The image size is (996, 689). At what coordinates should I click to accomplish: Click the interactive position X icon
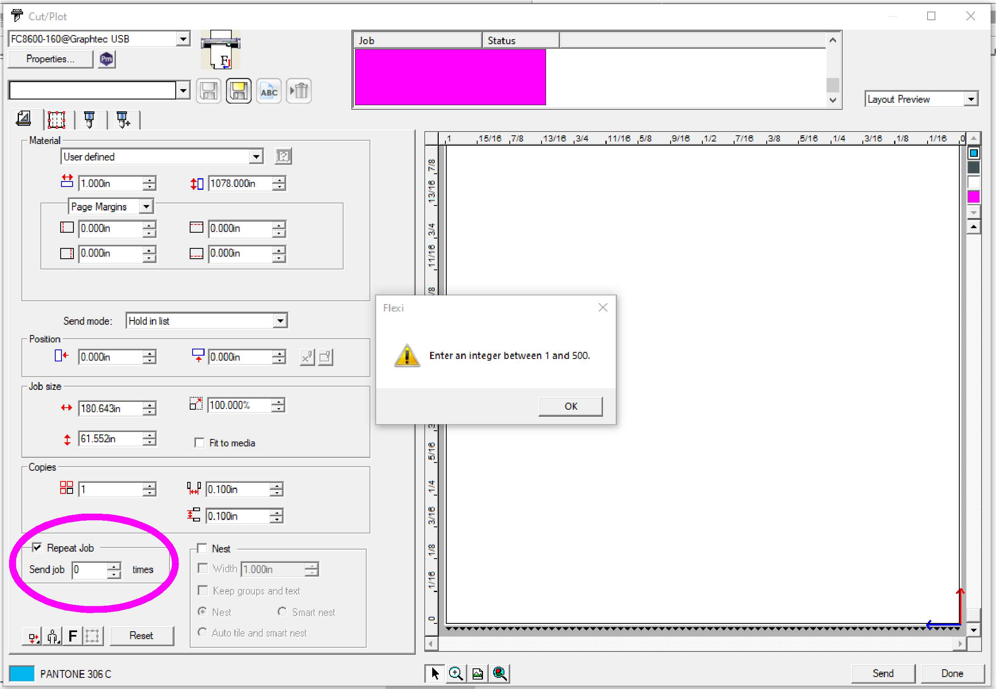[307, 357]
